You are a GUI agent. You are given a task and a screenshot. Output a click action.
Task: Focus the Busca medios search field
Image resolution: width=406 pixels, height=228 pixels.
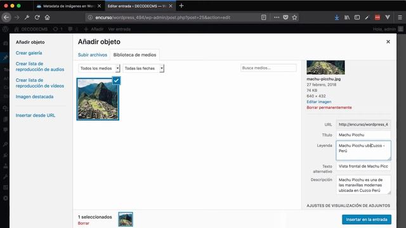point(268,68)
